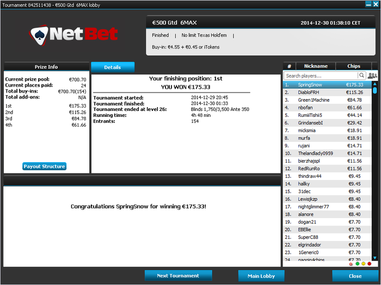
Task: Click the red-white clear tag icon
Action: (x=351, y=264)
